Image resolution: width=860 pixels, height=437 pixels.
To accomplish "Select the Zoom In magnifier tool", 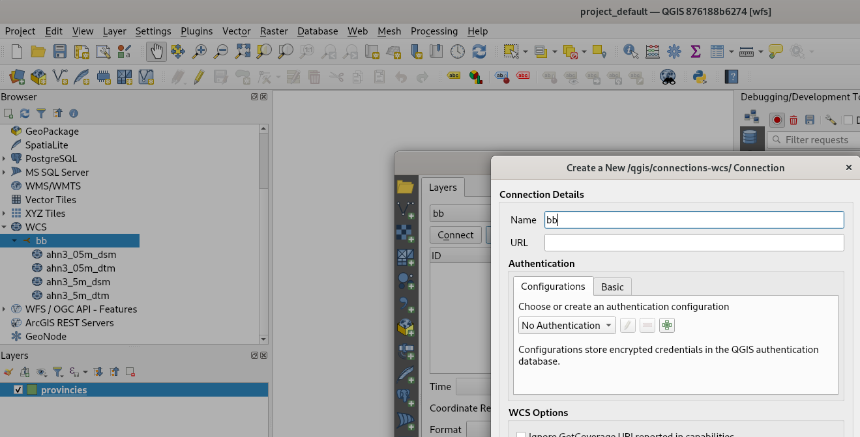I will click(200, 51).
